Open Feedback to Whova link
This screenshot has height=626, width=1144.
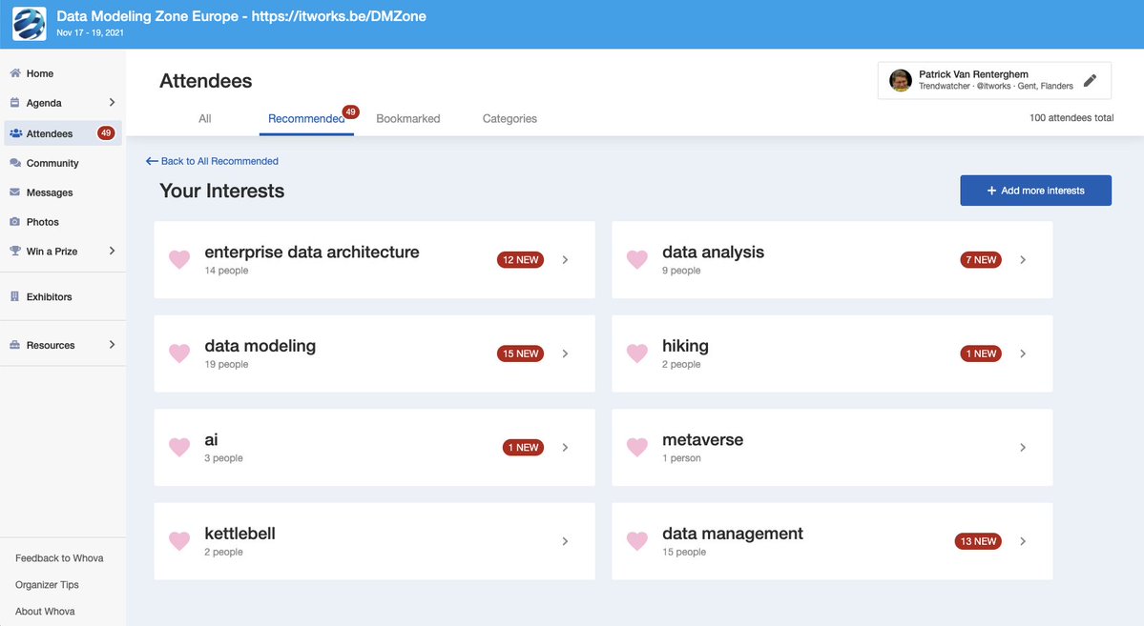[59, 558]
